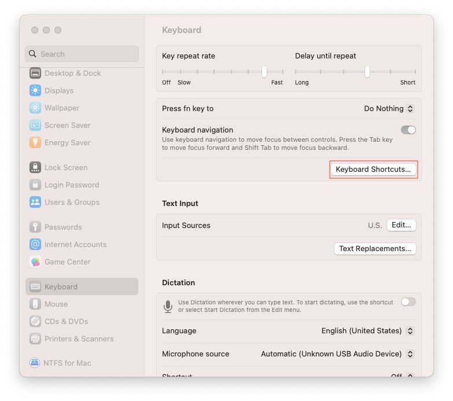Screen dimensions: 453x401
Task: Select Passwords in the sidebar
Action: [x=63, y=227]
